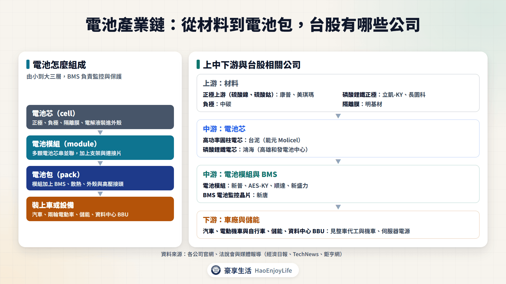This screenshot has width=506, height=284.
Task: Click the arrow below 電池芯 (cell) block
Action: [x=100, y=132]
